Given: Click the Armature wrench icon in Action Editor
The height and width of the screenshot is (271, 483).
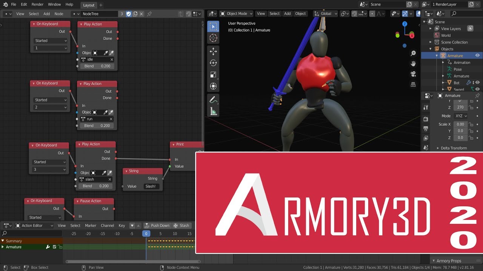Looking at the screenshot, I should pos(48,247).
